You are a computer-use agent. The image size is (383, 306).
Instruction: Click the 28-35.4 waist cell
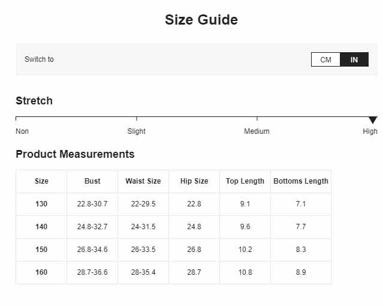point(143,272)
